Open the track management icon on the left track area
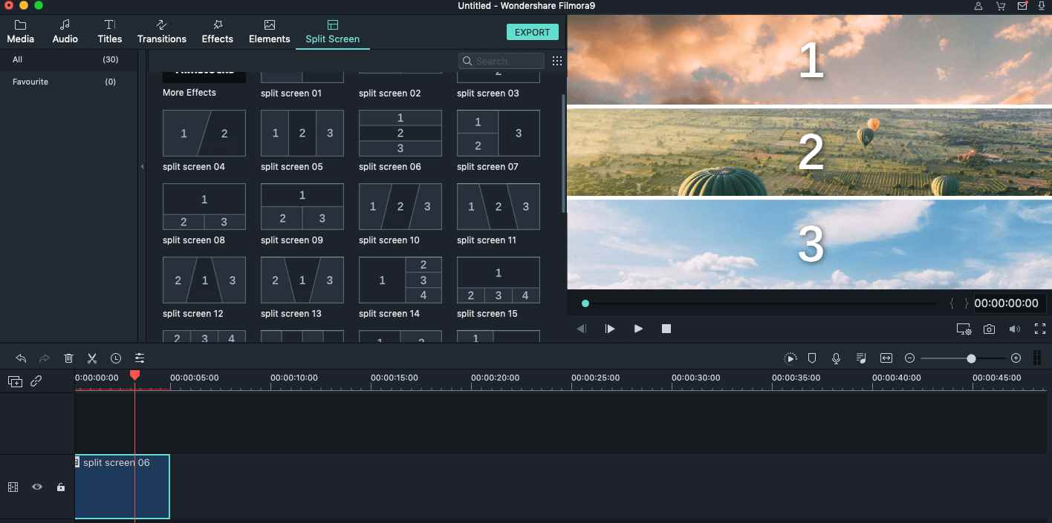This screenshot has width=1052, height=523. tap(13, 487)
